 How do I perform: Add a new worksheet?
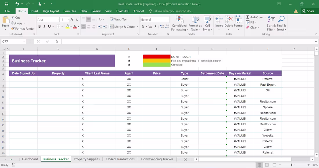[x=185, y=159]
